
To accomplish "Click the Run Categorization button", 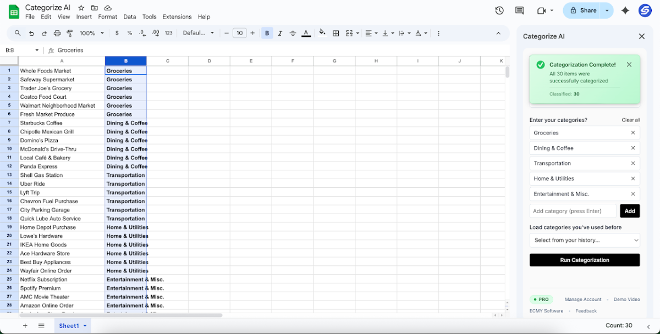I will point(585,260).
